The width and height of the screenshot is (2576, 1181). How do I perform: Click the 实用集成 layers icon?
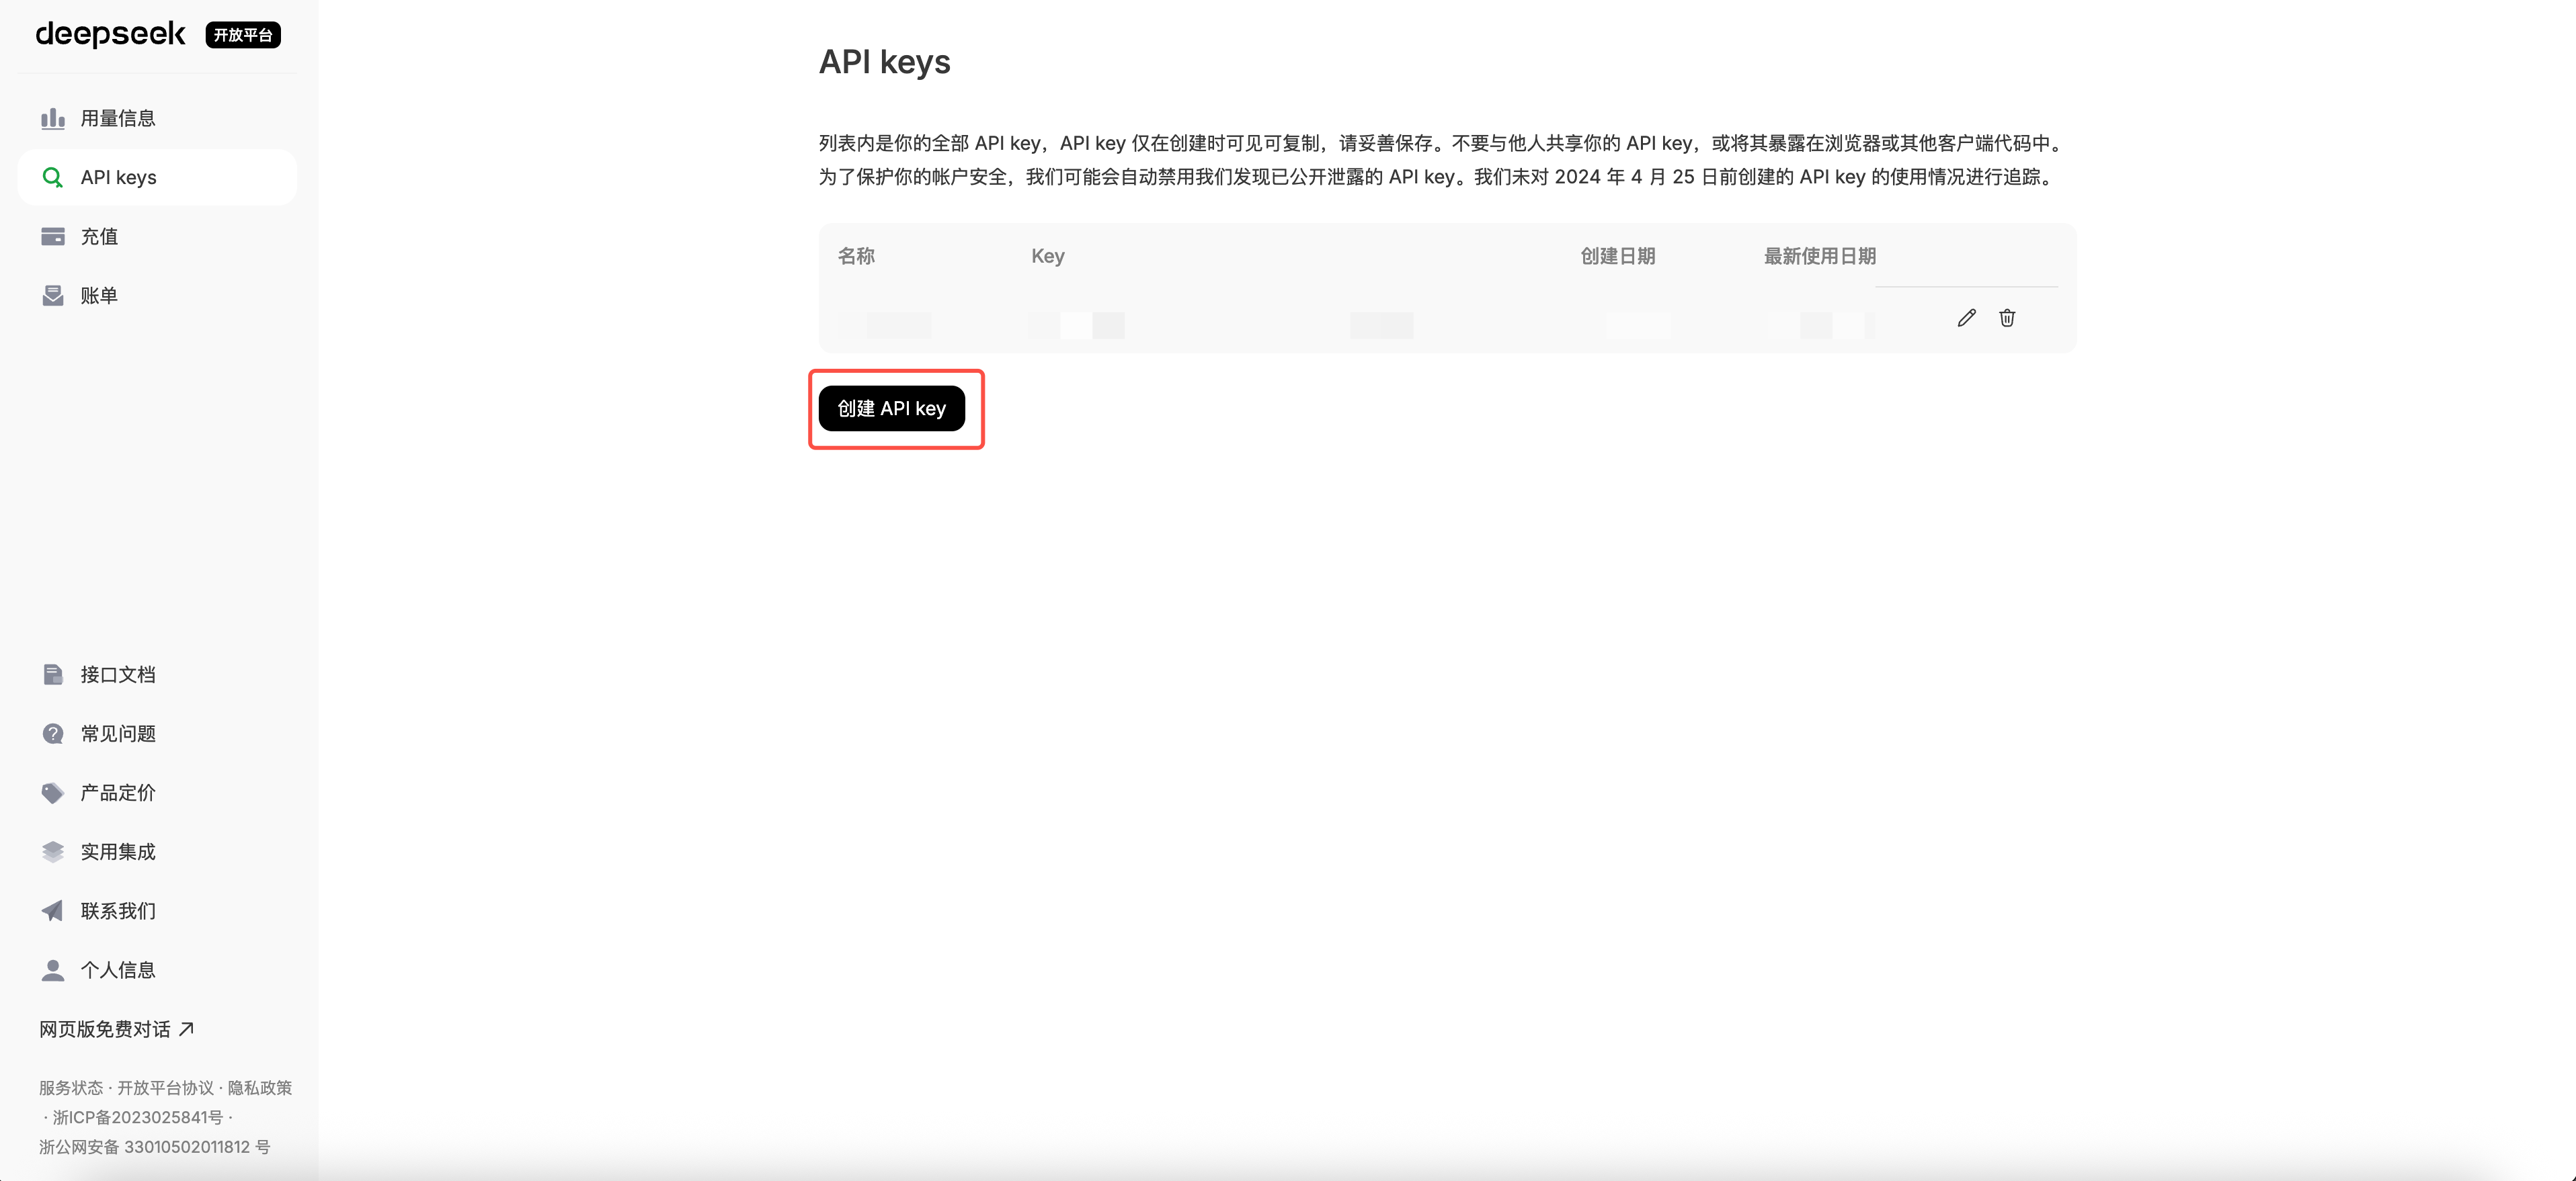pyautogui.click(x=53, y=851)
